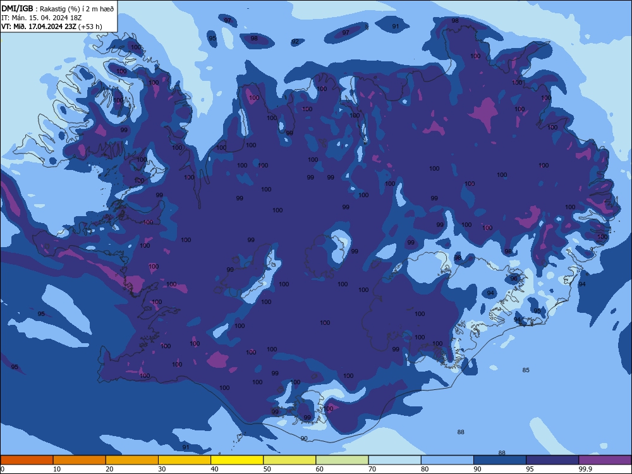Select the golden 30–40 legend swatch
The width and height of the screenshot is (632, 474).
tap(185, 460)
